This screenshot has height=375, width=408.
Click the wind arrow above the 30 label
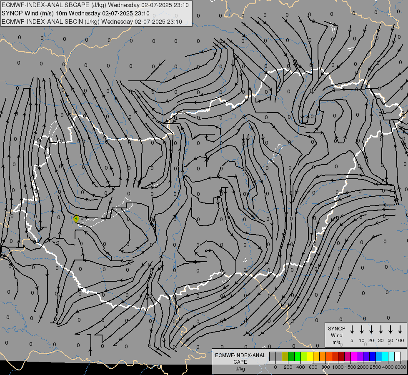click(381, 330)
